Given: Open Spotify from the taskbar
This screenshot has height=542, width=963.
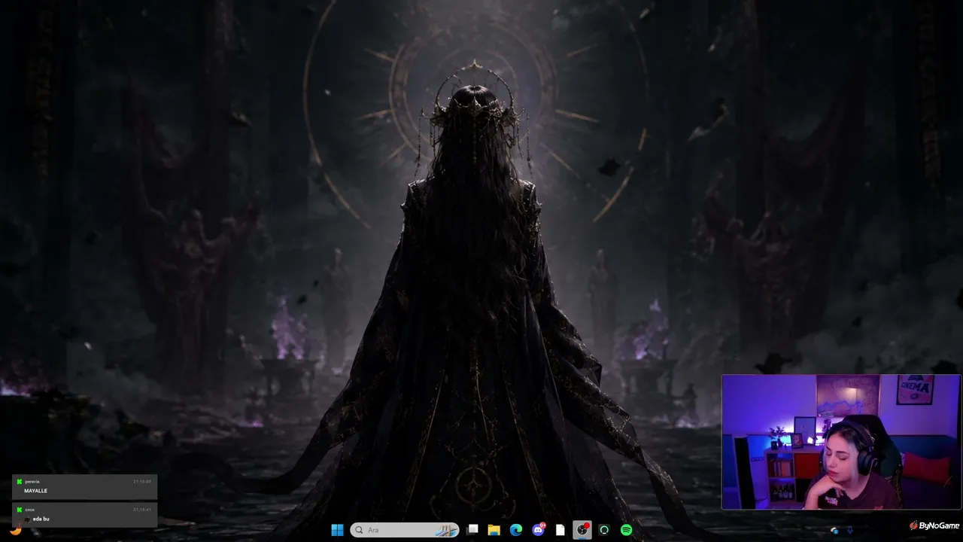Looking at the screenshot, I should [626, 530].
